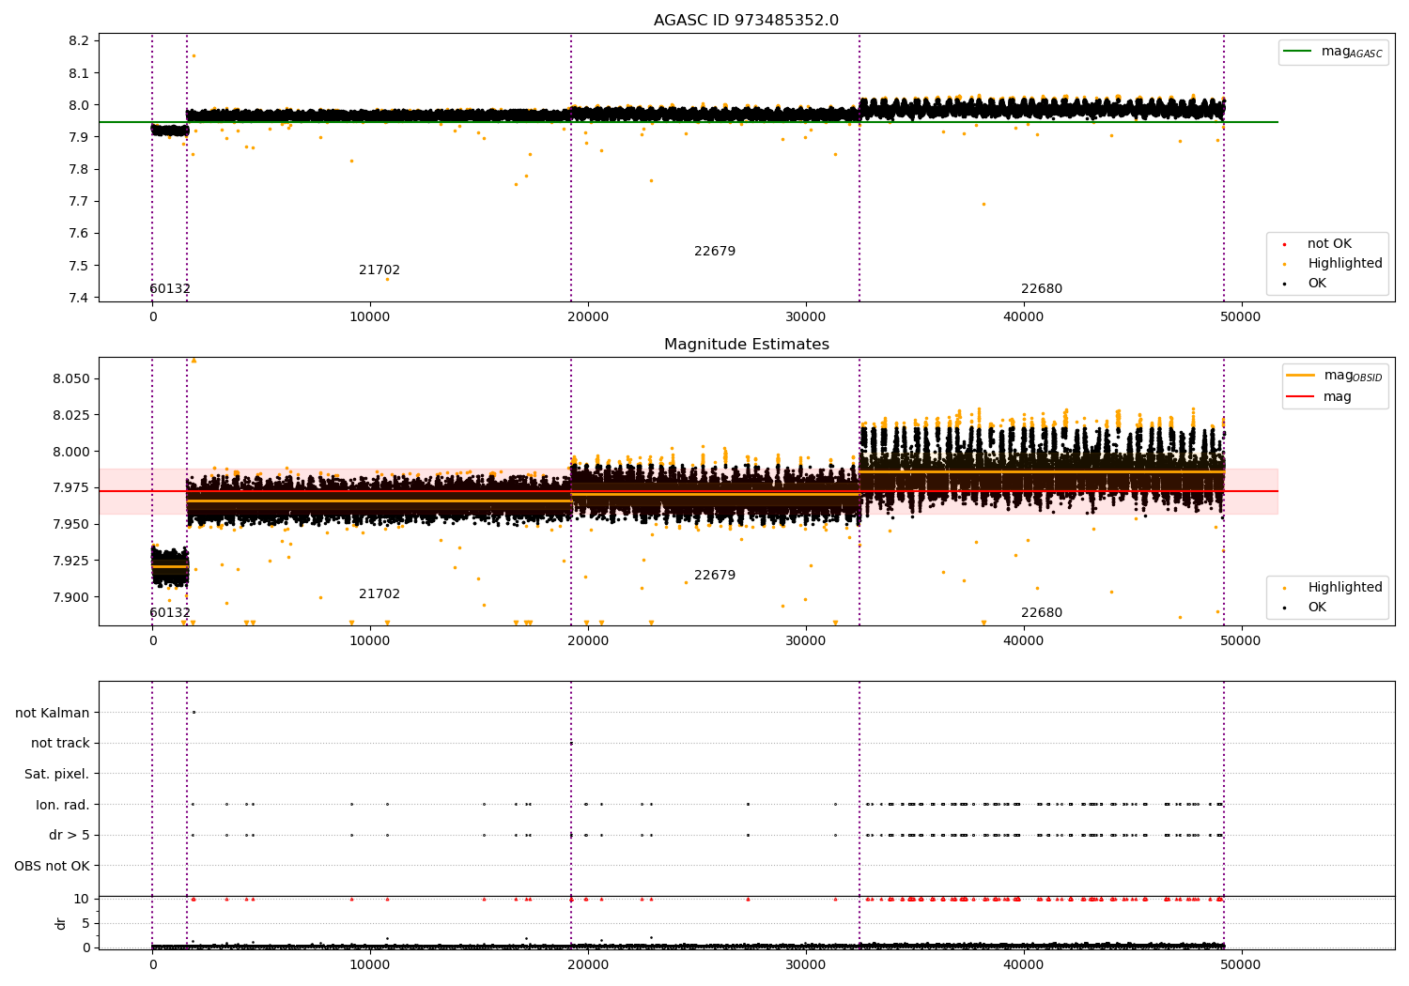Click the "not track" row label
1409x986 pixels.
pyautogui.click(x=60, y=744)
